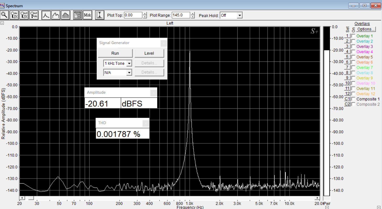Tick the Overlay 4 checkbox
Viewport: 382px width, 209px height.
coord(353,52)
